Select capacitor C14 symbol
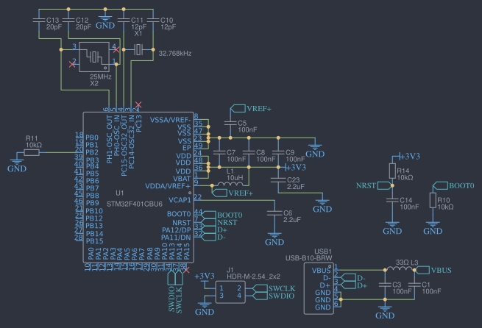Viewport: 482px width, 328px height. pos(392,200)
